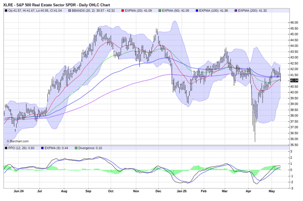Click the 'Jun 24' date axis label
The image size is (303, 201).
point(19,191)
